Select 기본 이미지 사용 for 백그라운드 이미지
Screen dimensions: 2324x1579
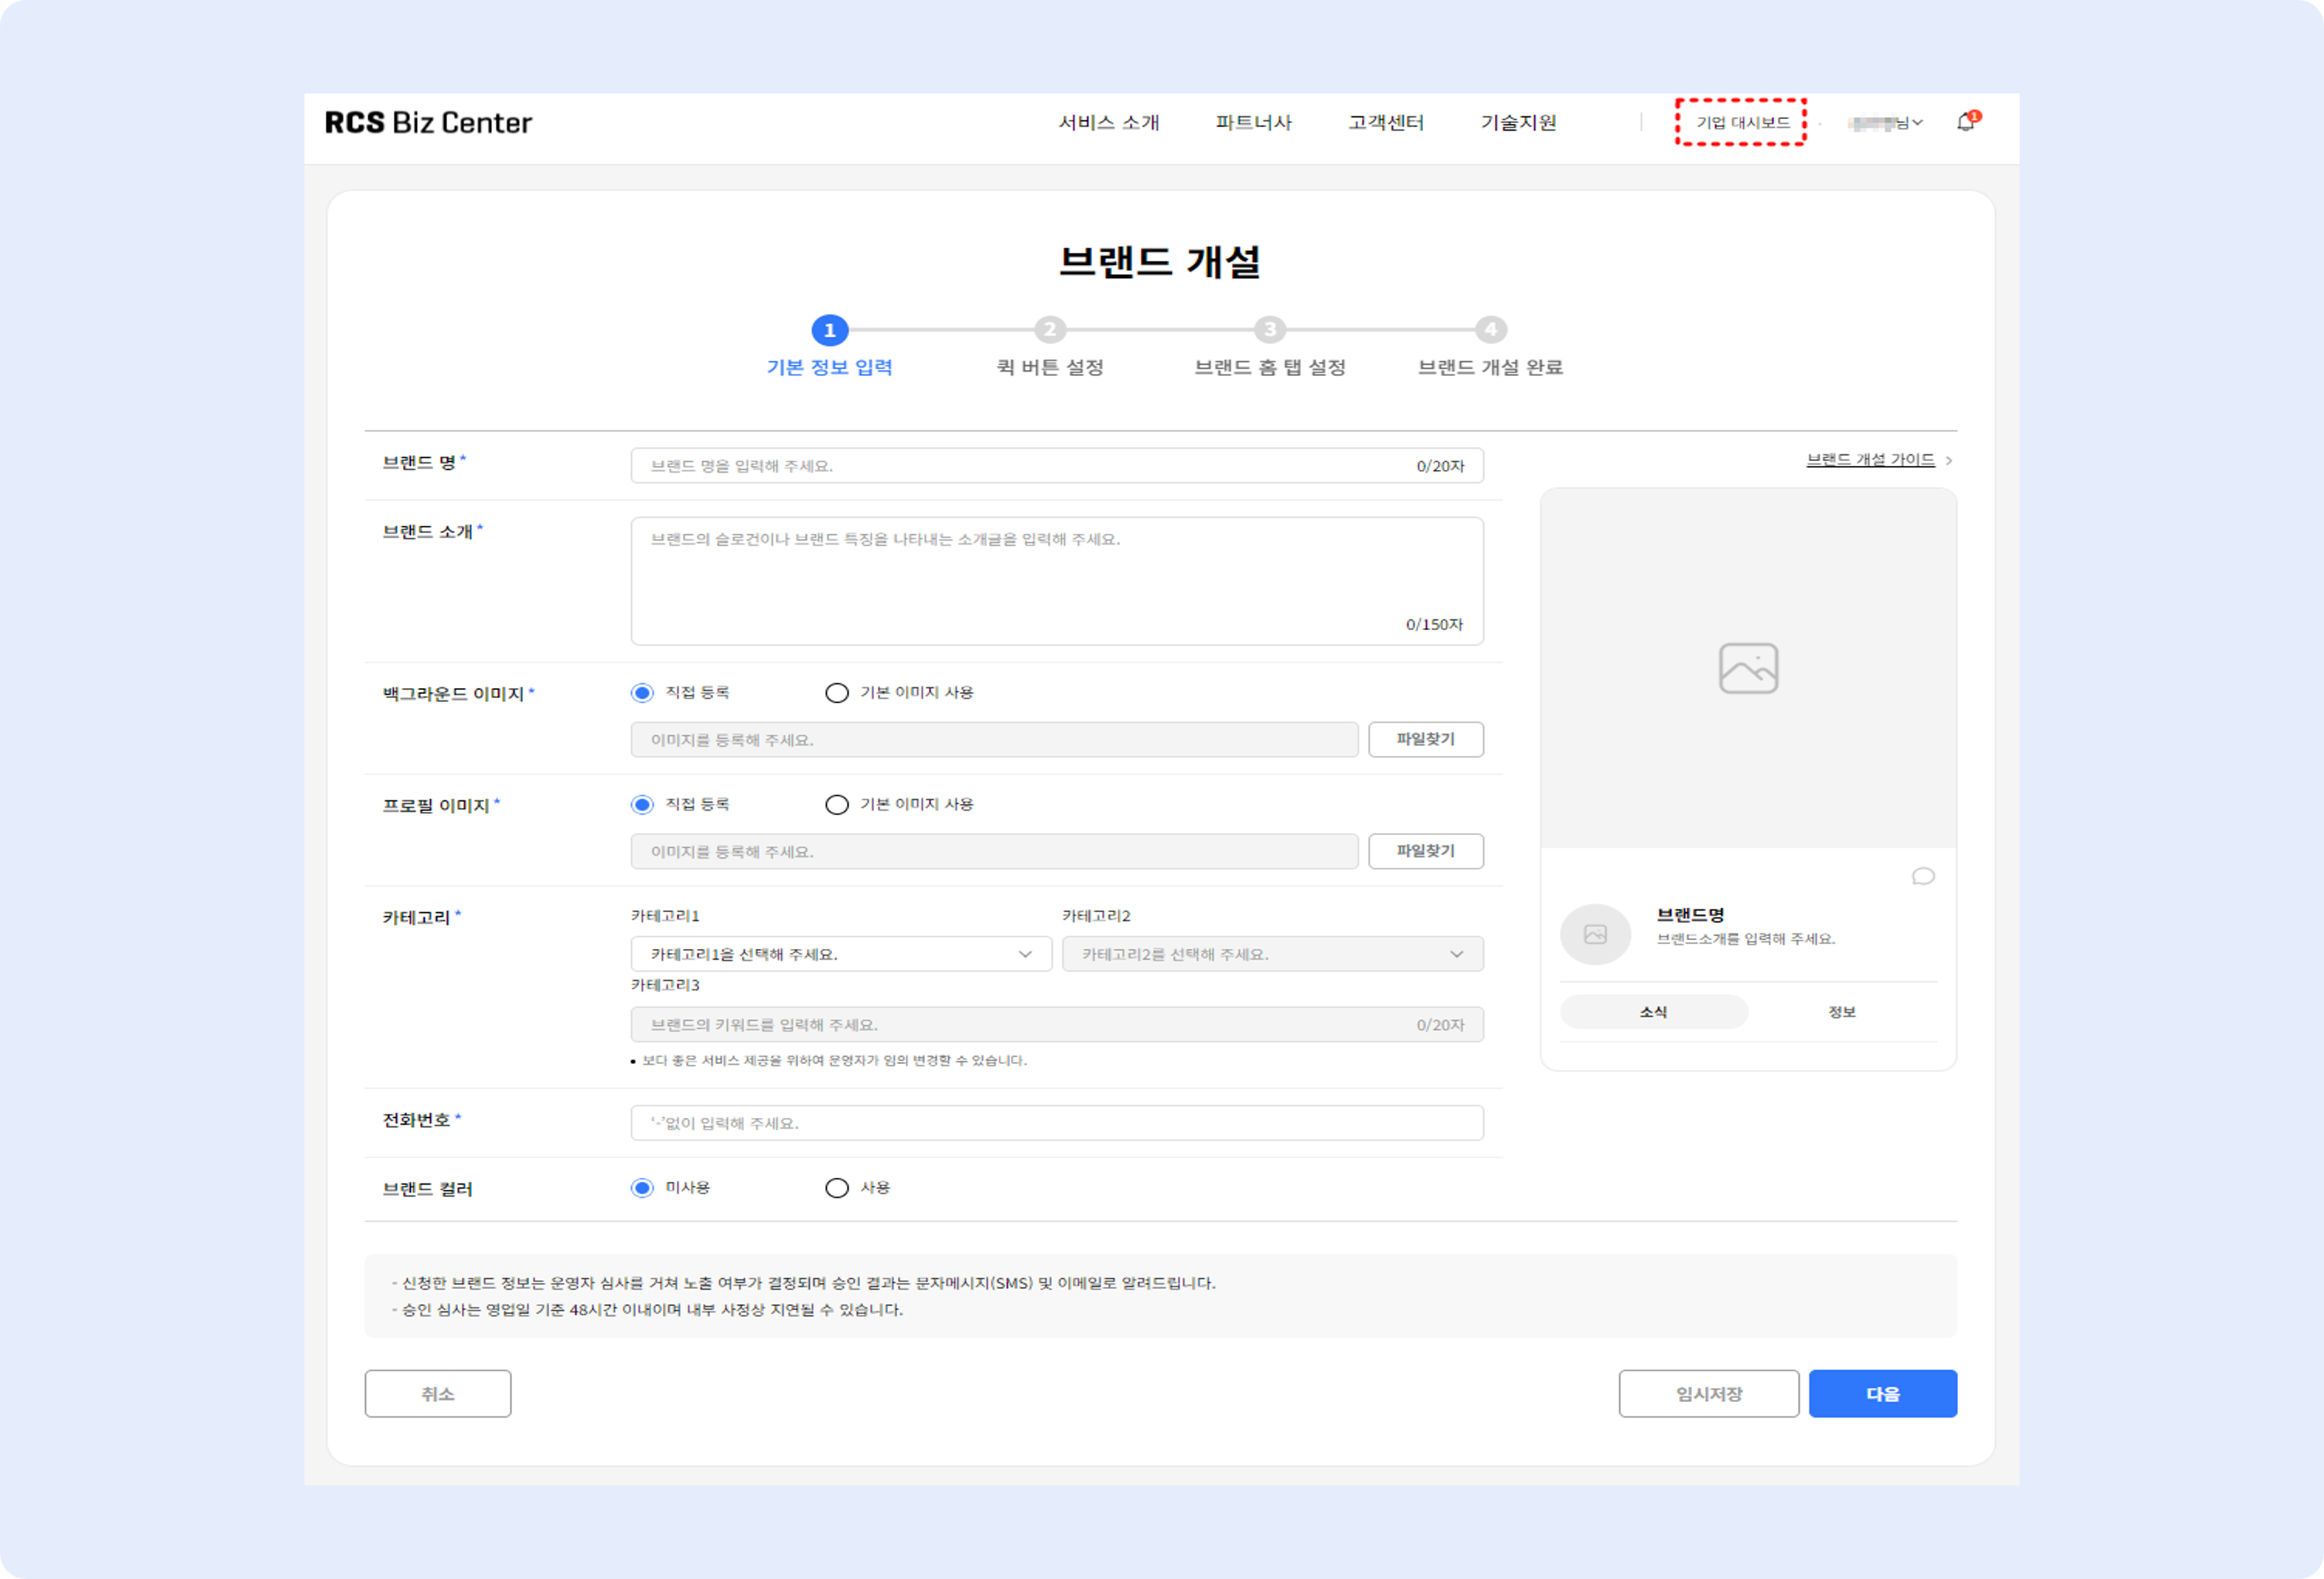(x=837, y=692)
